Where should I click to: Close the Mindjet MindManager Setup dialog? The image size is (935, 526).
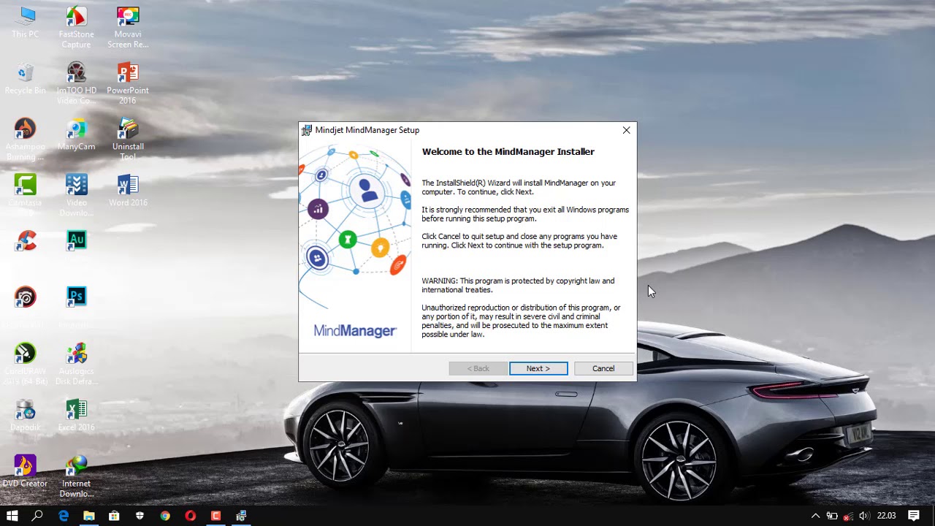pyautogui.click(x=626, y=130)
